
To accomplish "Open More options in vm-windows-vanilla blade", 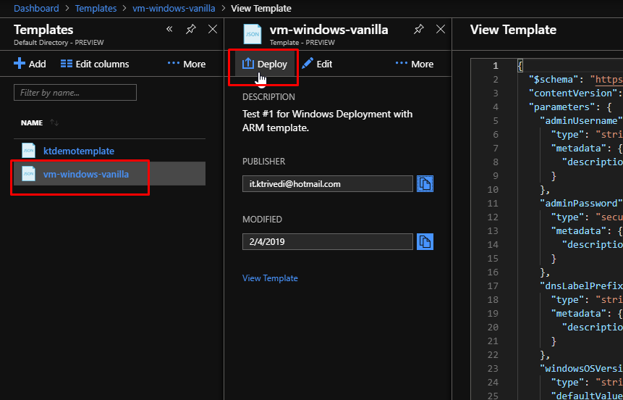I will click(415, 64).
